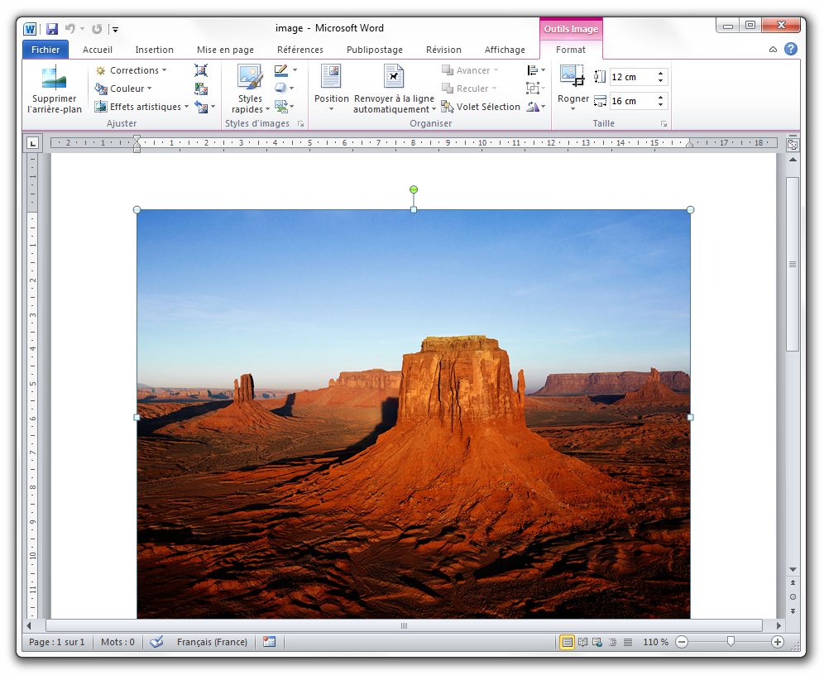Click the compress pictures icon

(x=201, y=71)
